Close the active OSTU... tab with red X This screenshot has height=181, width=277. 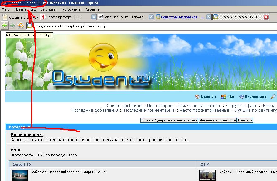[x=266, y=17]
